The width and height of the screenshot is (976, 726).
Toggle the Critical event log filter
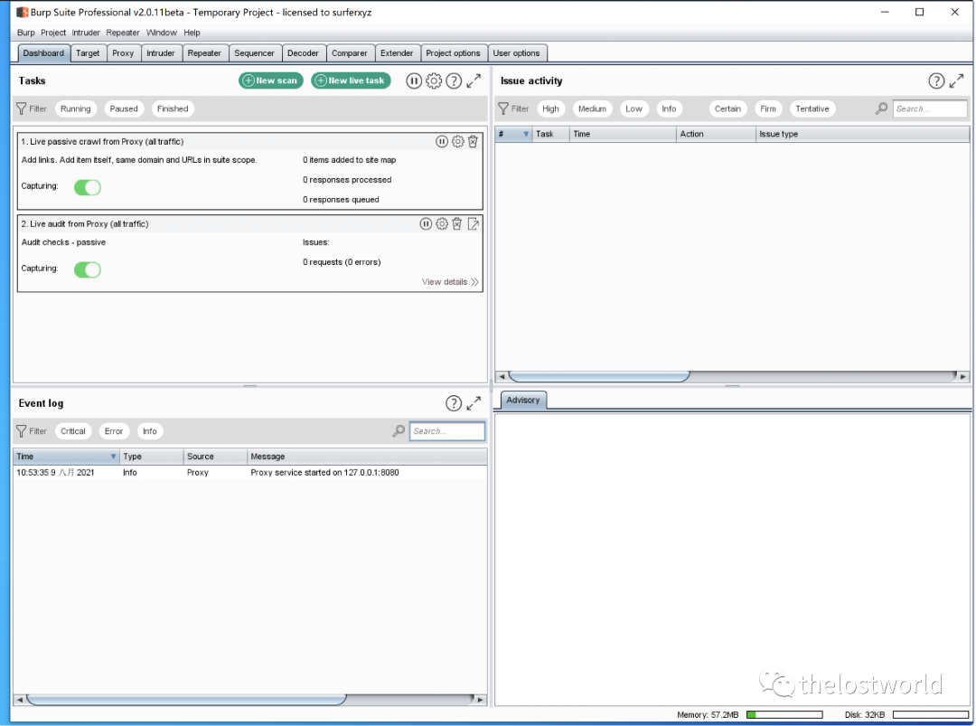(x=73, y=431)
